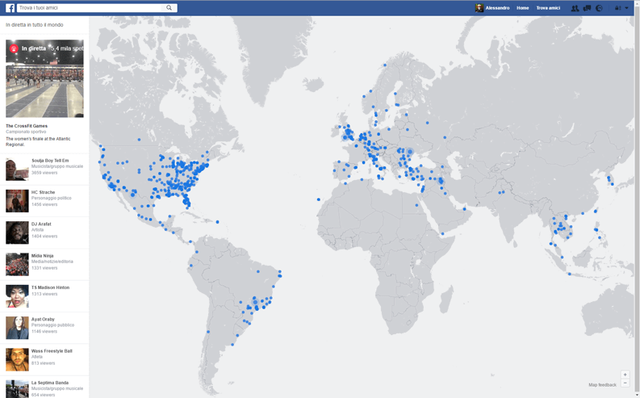640x398 pixels.
Task: Click the '1146 viewers' count
Action: 44,332
